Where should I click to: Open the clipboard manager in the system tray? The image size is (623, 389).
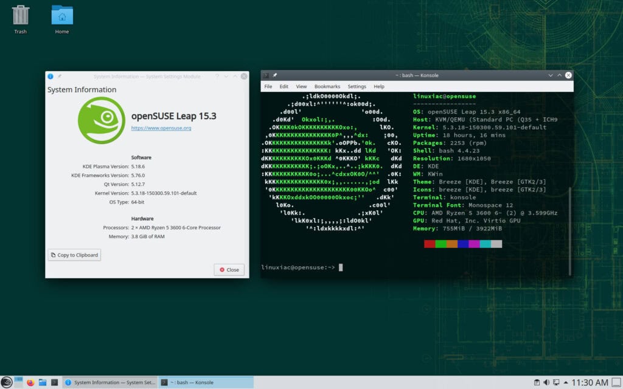(537, 382)
